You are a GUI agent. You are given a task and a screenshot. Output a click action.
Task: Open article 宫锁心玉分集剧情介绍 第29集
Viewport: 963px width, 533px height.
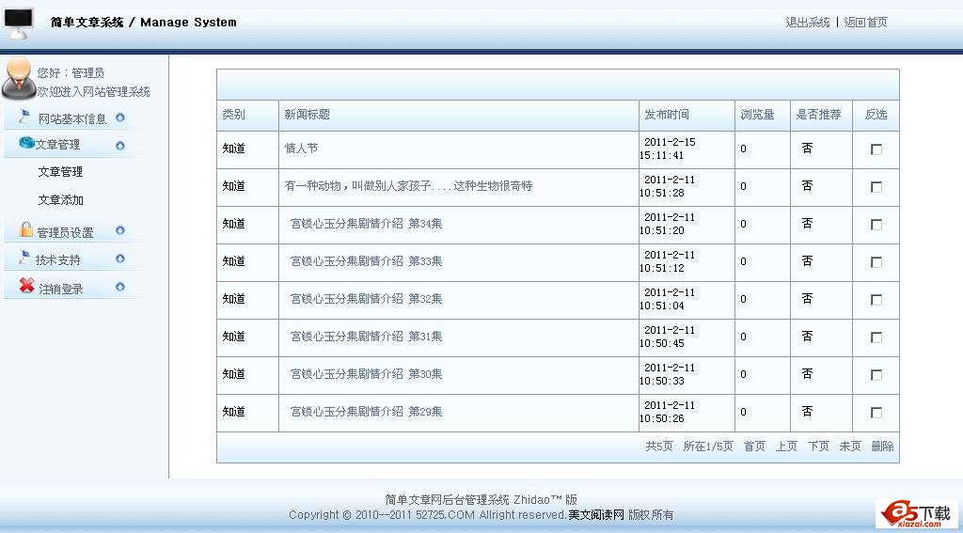tap(366, 412)
